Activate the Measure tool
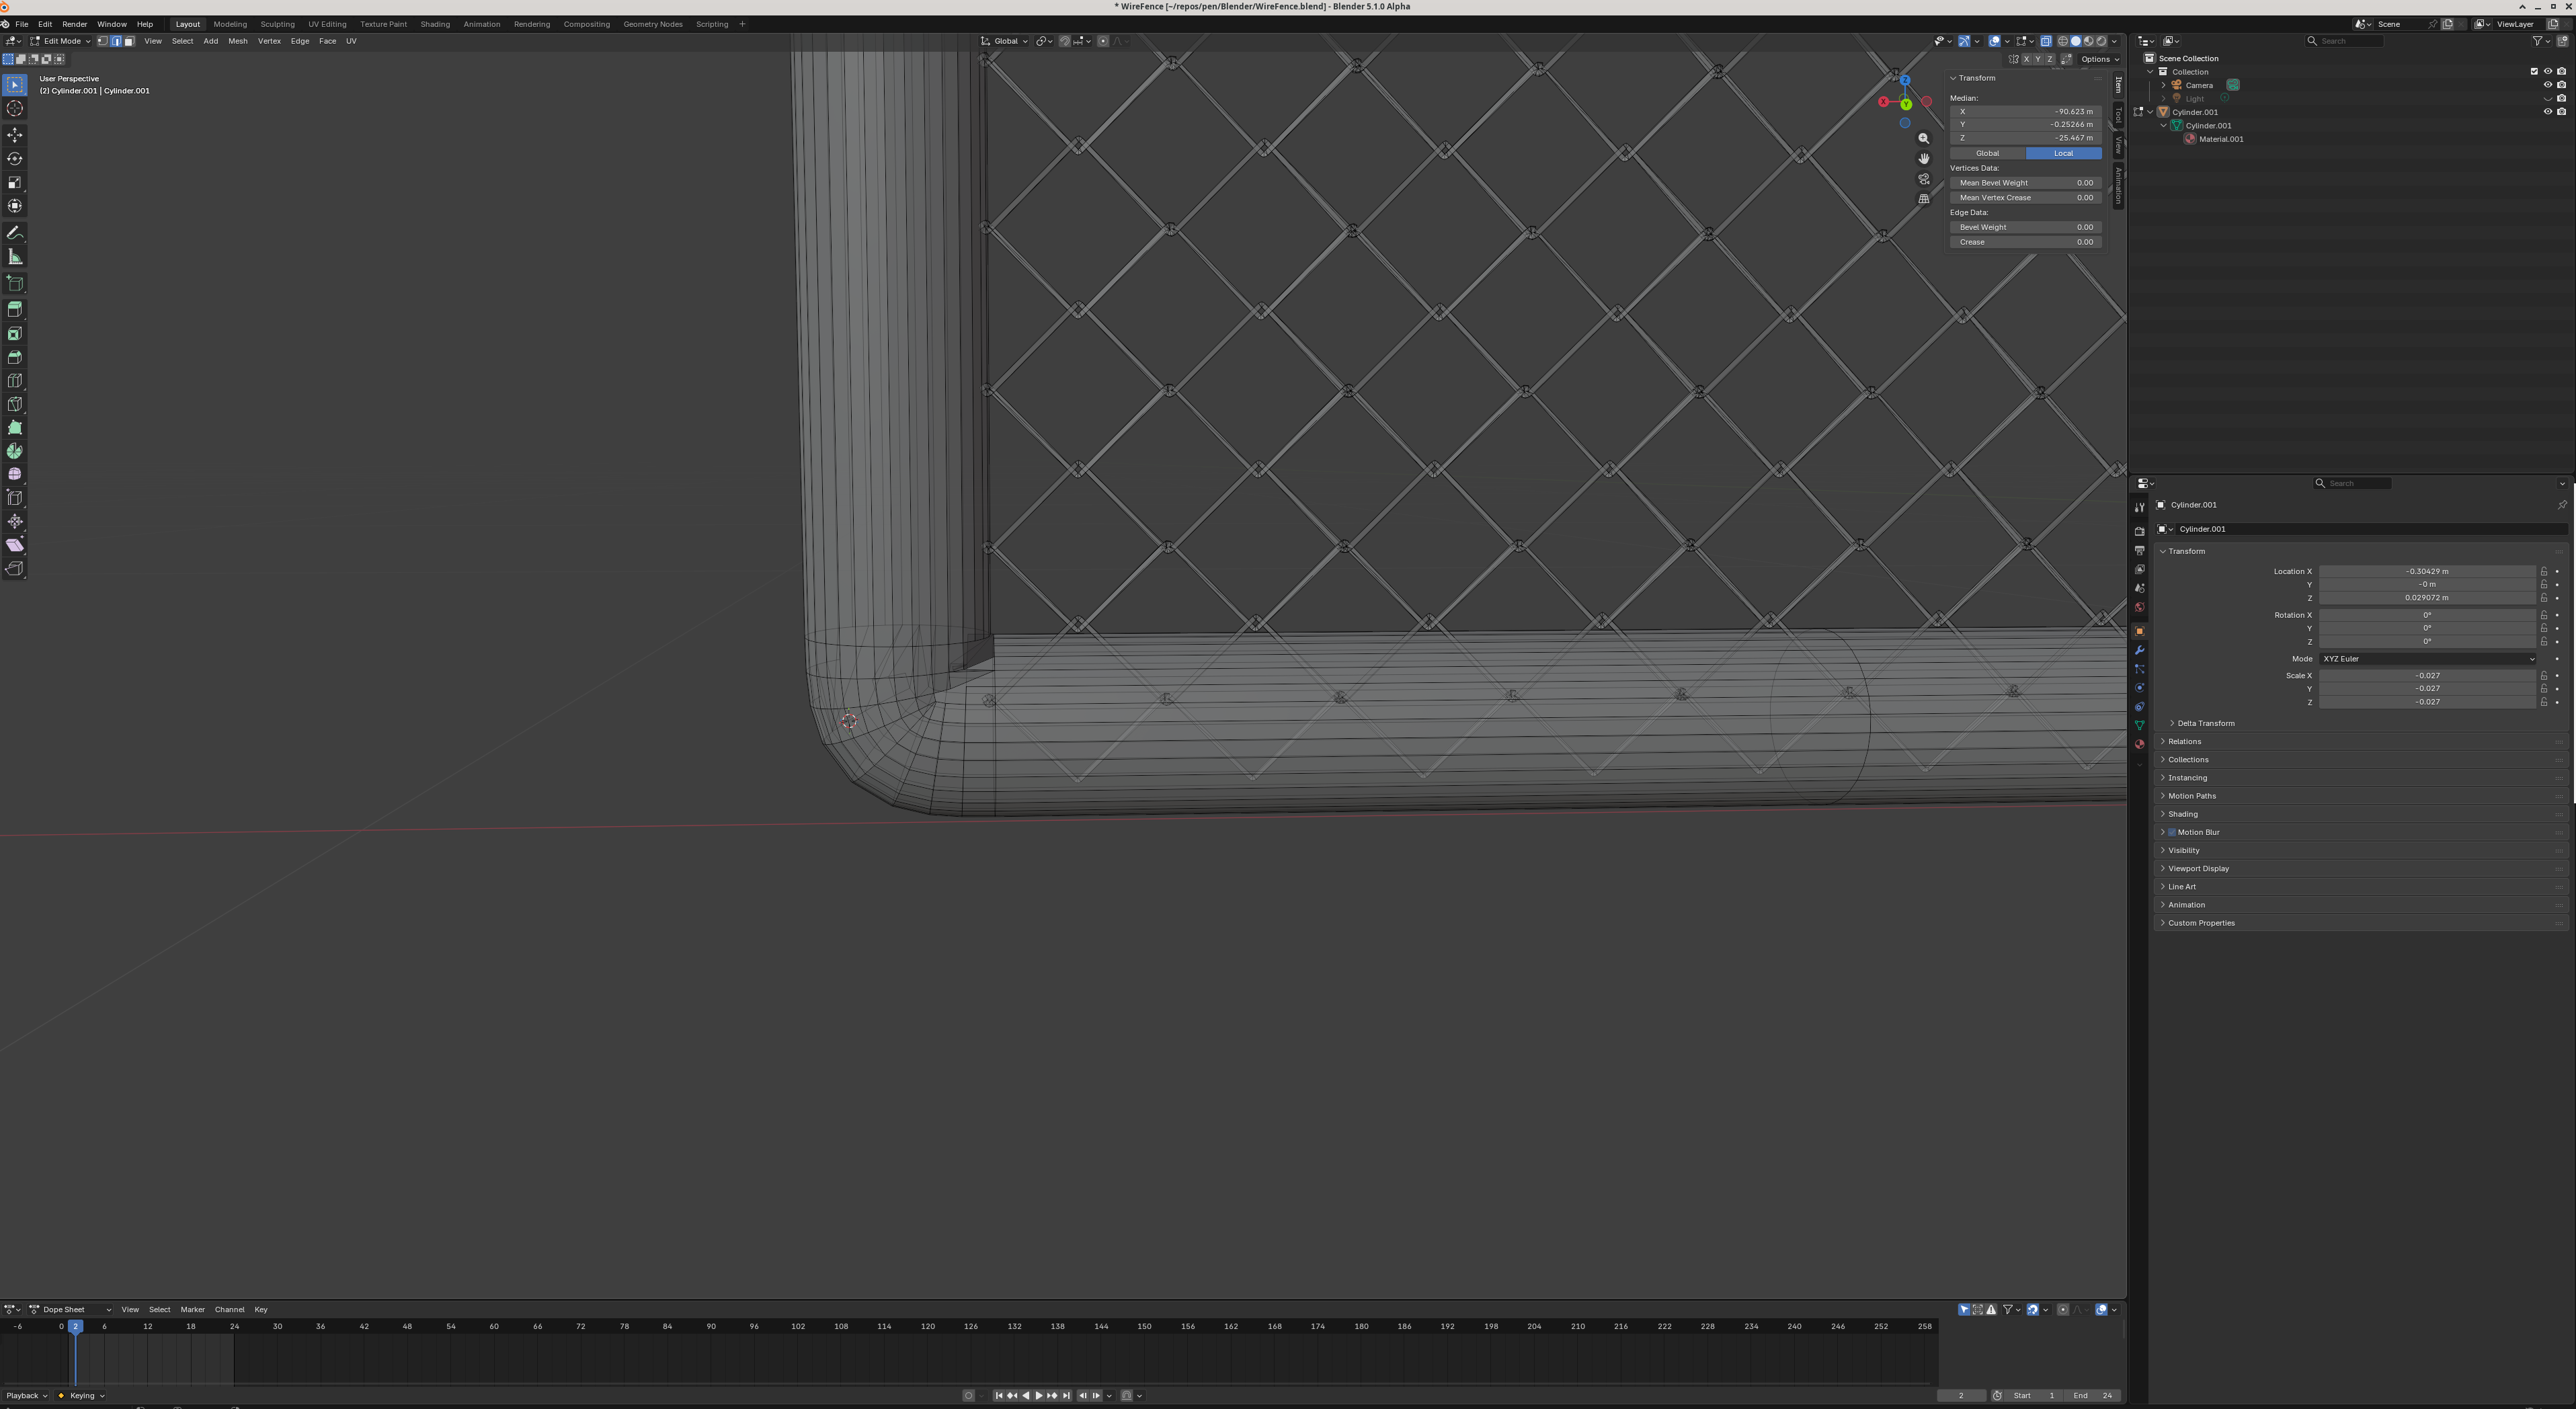The height and width of the screenshot is (1409, 2576). coord(15,257)
